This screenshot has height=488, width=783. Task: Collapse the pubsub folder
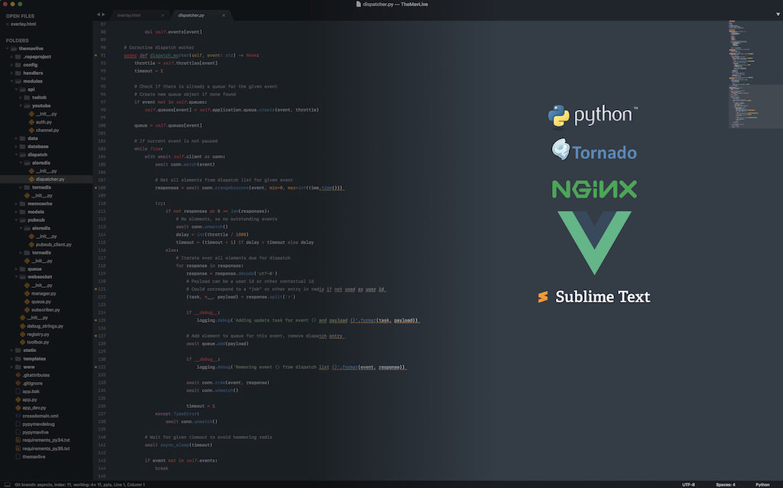click(x=17, y=220)
